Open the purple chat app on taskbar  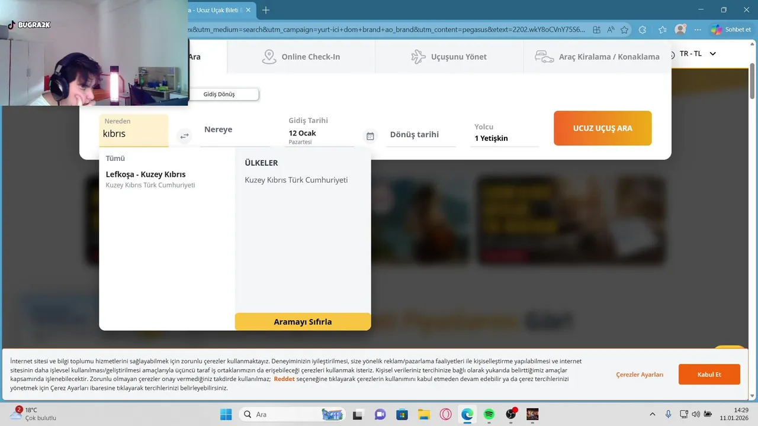[x=380, y=414]
